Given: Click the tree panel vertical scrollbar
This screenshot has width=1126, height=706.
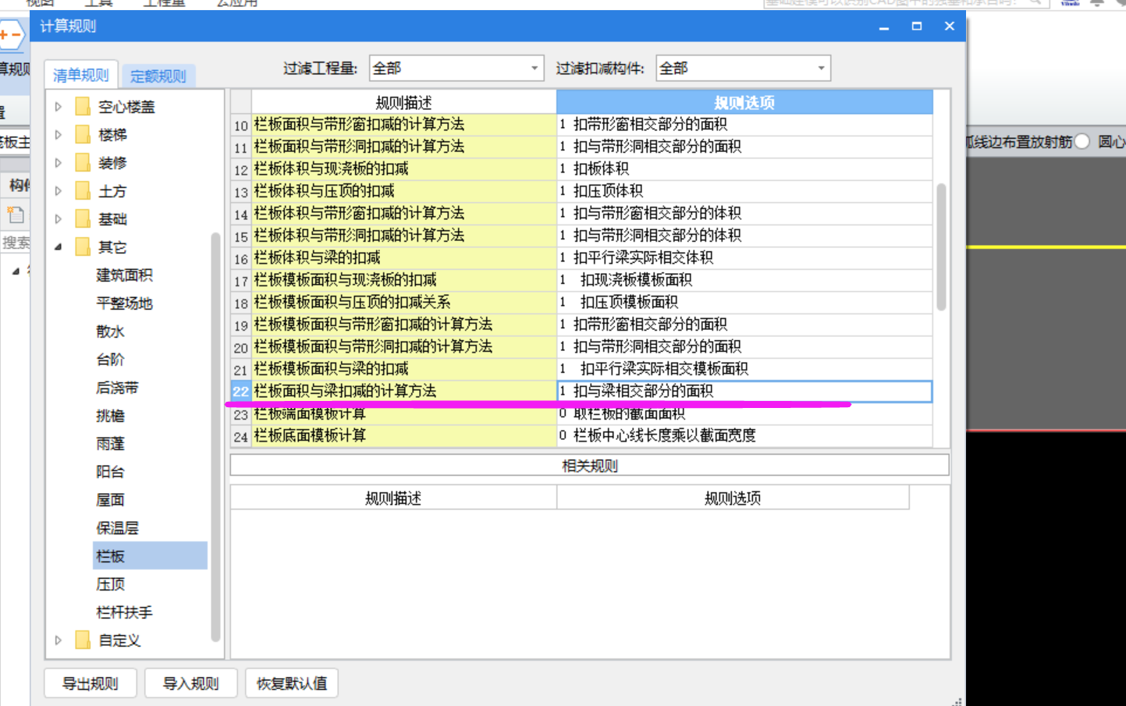Looking at the screenshot, I should pos(215,437).
